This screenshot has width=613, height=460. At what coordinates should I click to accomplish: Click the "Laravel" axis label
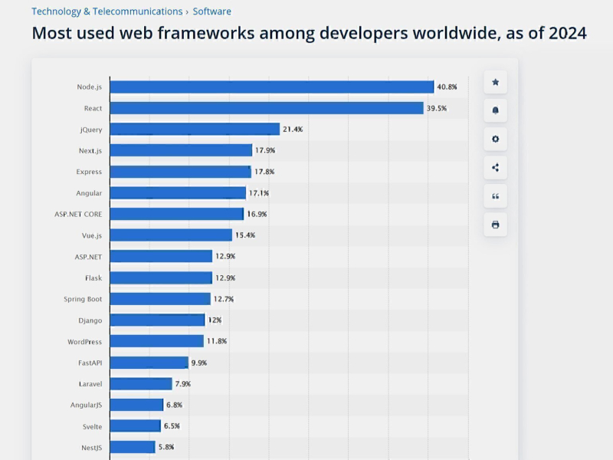click(90, 384)
